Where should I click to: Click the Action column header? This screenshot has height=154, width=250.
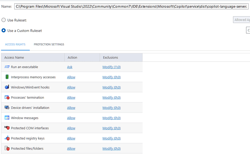82,57
